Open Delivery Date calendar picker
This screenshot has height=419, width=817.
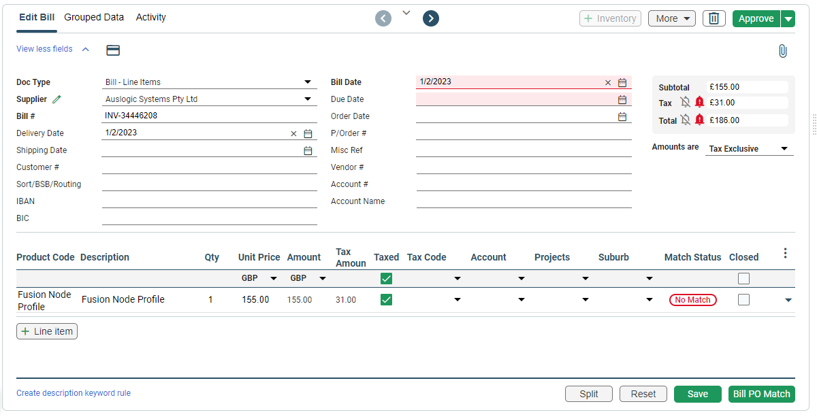pyautogui.click(x=308, y=133)
